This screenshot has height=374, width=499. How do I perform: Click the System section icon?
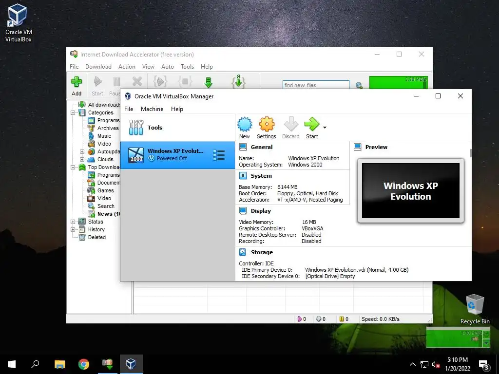243,175
